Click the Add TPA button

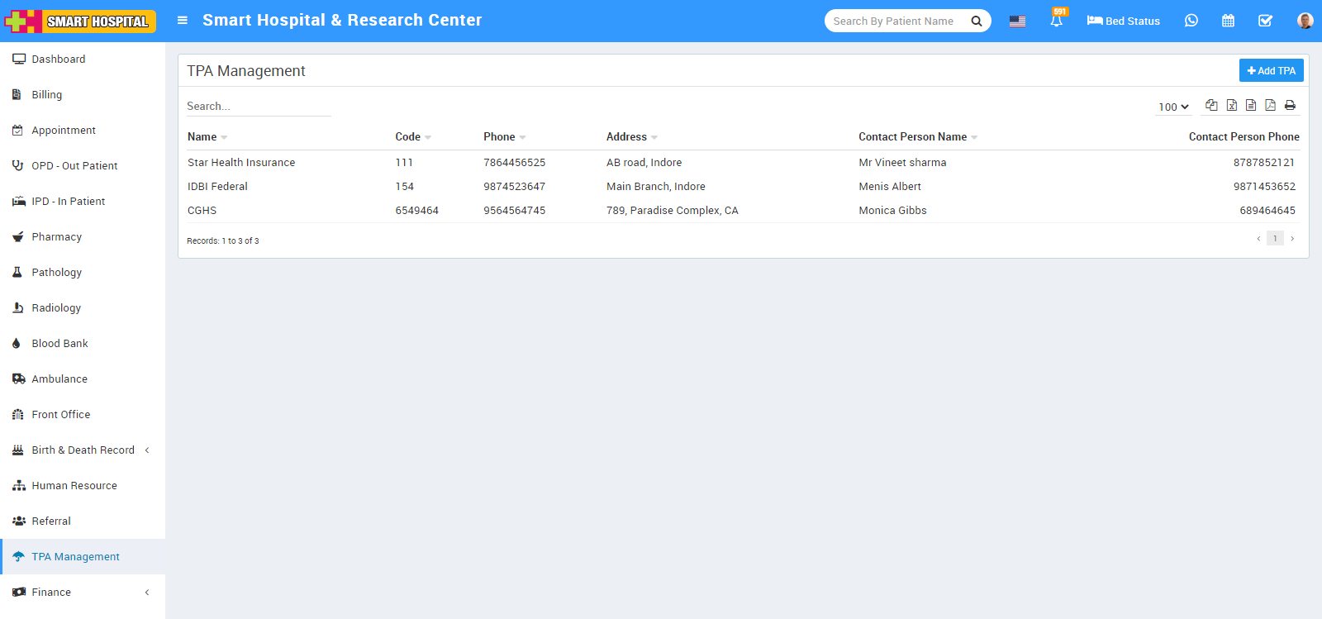pyautogui.click(x=1271, y=70)
